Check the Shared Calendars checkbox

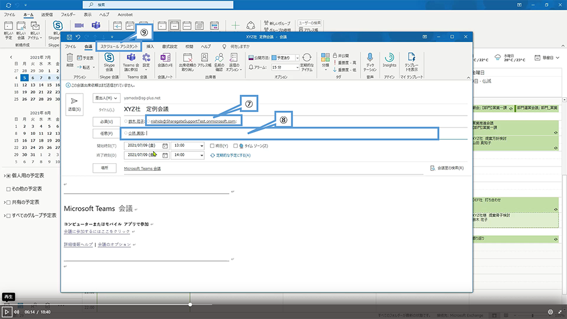point(9,202)
